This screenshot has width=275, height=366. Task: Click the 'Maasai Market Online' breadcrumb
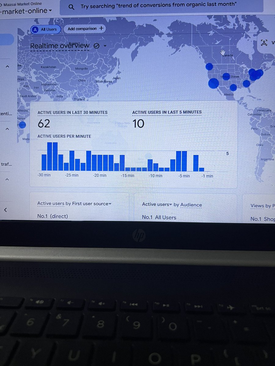[23, 4]
